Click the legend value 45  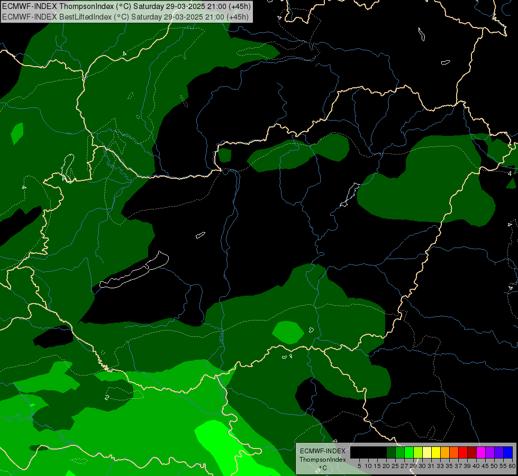pos(485,466)
